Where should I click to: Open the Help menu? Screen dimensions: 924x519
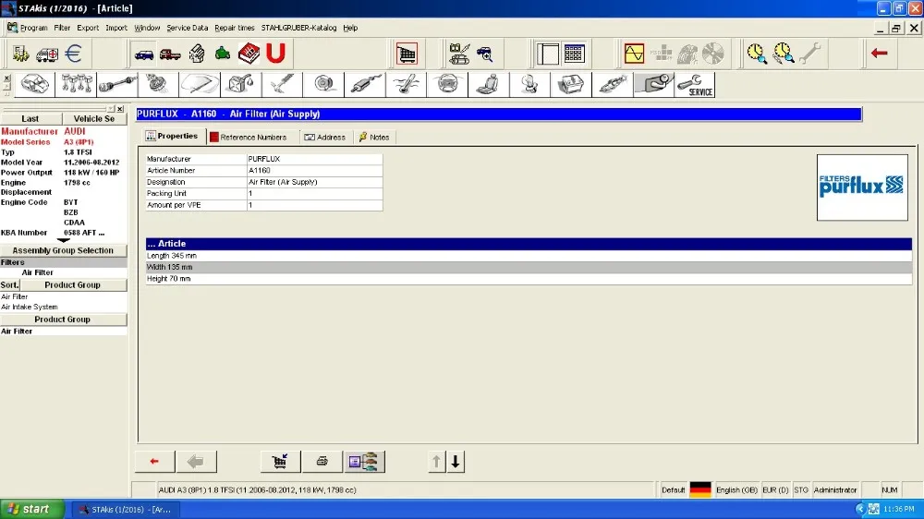point(350,28)
